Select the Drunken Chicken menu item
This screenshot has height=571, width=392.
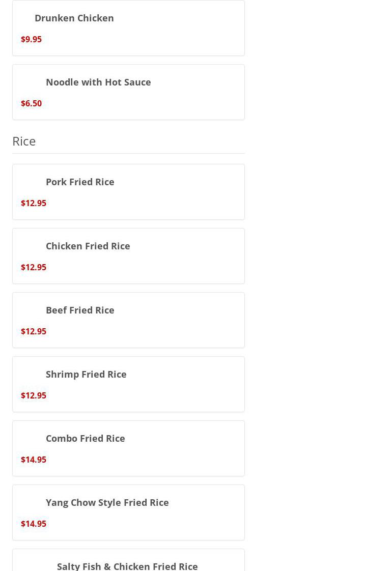[74, 18]
